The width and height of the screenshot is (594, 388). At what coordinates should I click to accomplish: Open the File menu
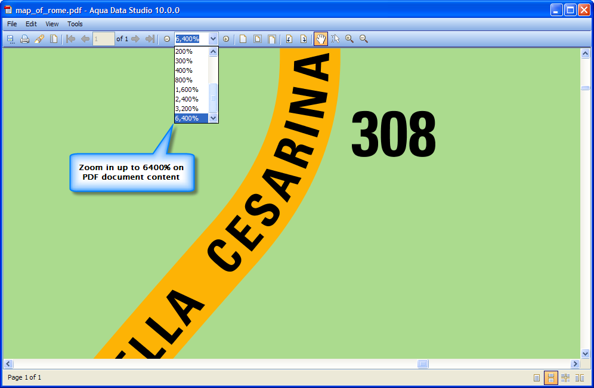click(x=12, y=24)
